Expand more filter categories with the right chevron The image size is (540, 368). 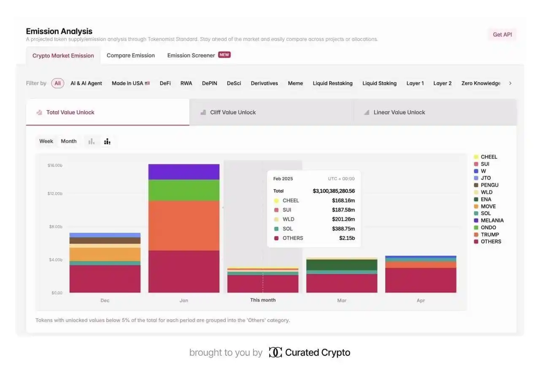pyautogui.click(x=510, y=83)
